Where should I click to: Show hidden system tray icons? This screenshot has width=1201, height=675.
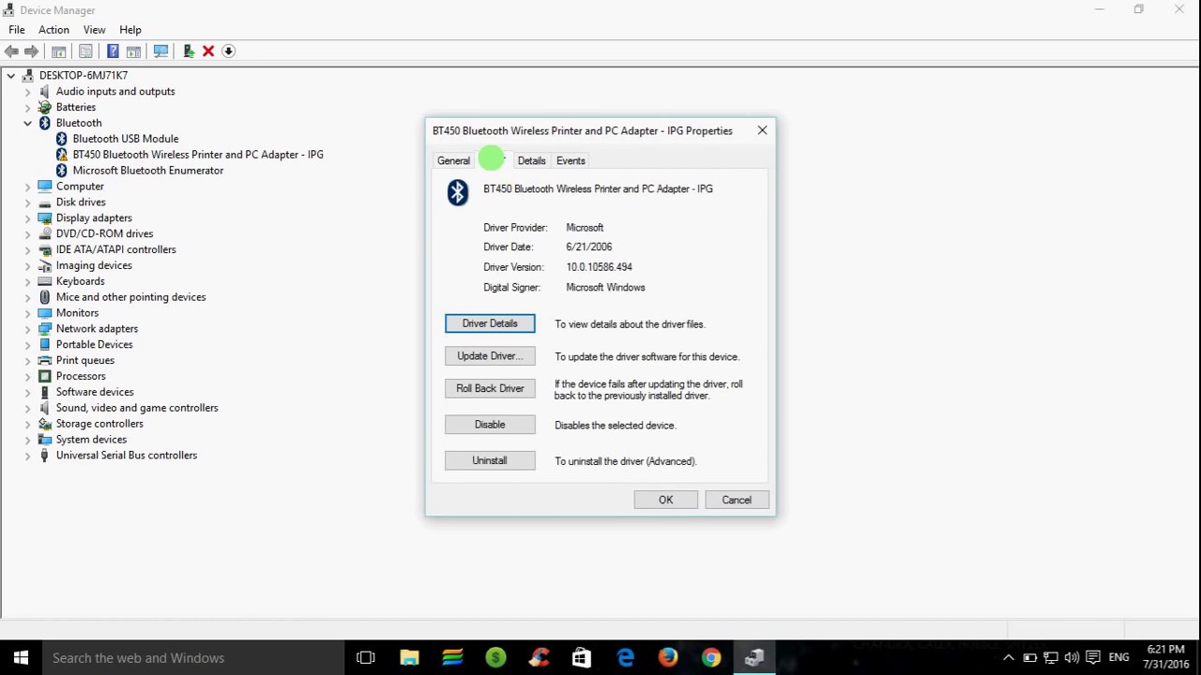[x=1009, y=657]
